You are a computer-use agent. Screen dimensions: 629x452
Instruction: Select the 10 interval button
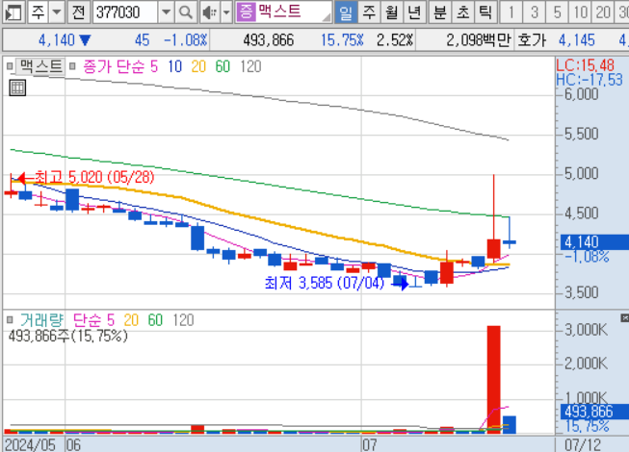580,12
